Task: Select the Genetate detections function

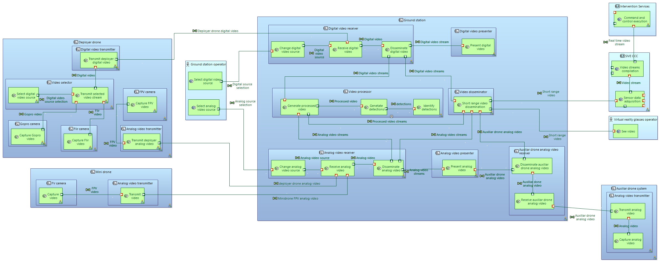Action: (374, 107)
